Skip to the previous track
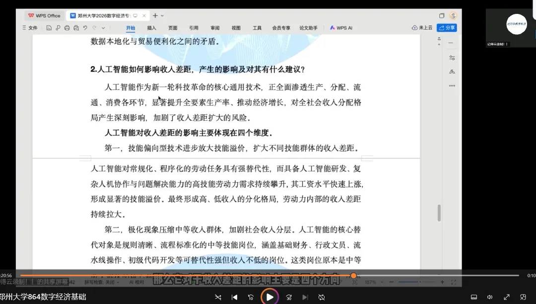This screenshot has width=536, height=304. 234,297
